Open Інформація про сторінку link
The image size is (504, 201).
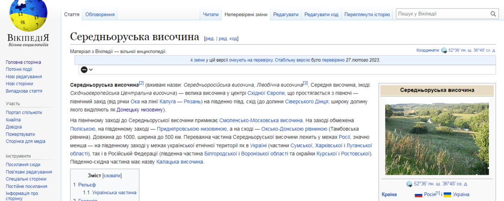pyautogui.click(x=22, y=196)
